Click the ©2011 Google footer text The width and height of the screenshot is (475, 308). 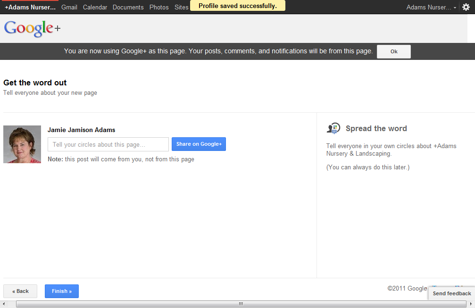407,288
